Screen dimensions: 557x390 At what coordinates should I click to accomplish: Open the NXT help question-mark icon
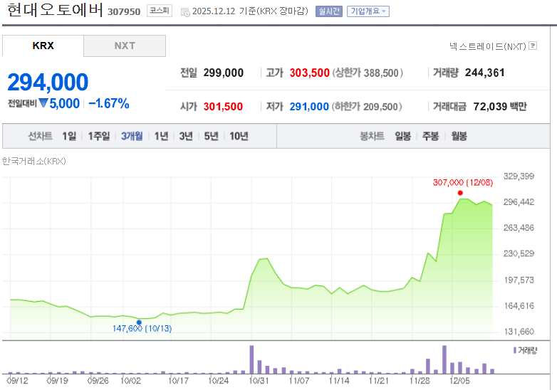pyautogui.click(x=533, y=46)
